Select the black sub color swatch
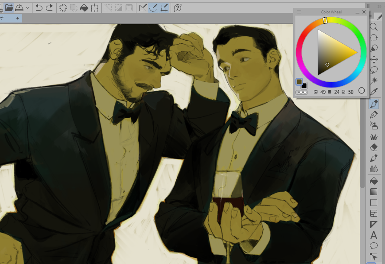The height and width of the screenshot is (264, 385). [304, 86]
